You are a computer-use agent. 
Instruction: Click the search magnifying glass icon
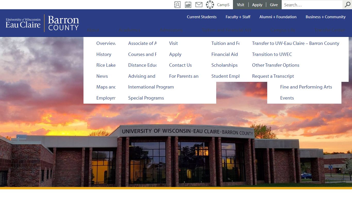tap(347, 5)
